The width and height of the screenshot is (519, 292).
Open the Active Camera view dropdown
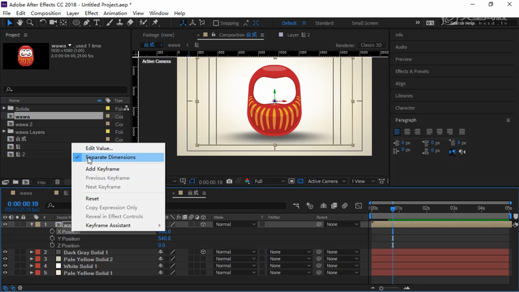point(325,181)
